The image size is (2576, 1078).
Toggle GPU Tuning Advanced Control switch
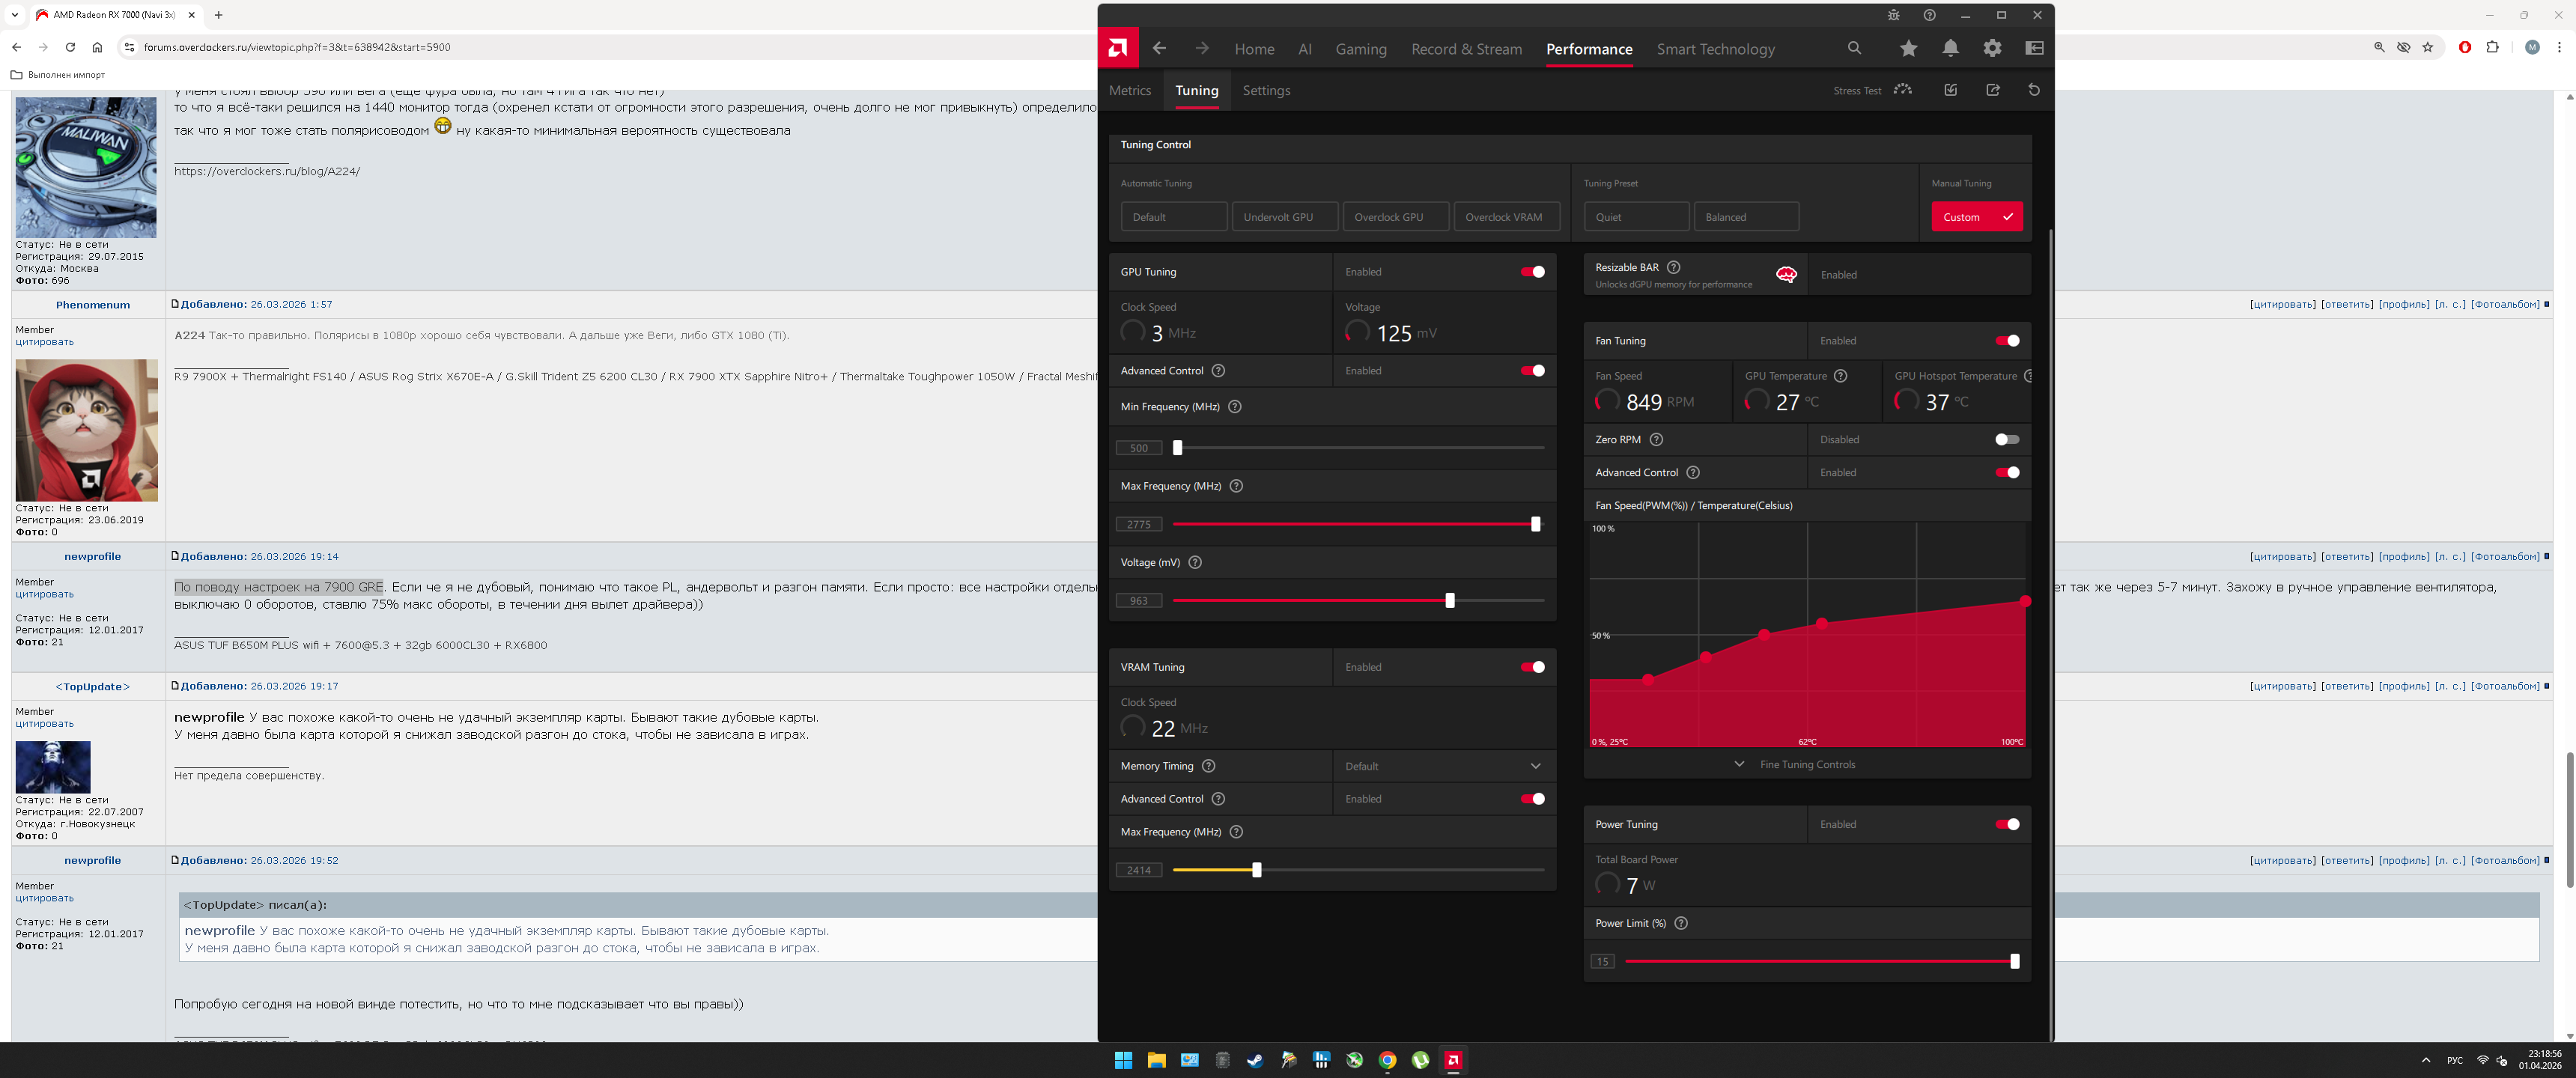click(x=1532, y=371)
